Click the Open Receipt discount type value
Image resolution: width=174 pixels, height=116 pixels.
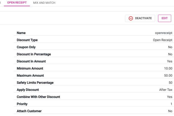(163, 40)
